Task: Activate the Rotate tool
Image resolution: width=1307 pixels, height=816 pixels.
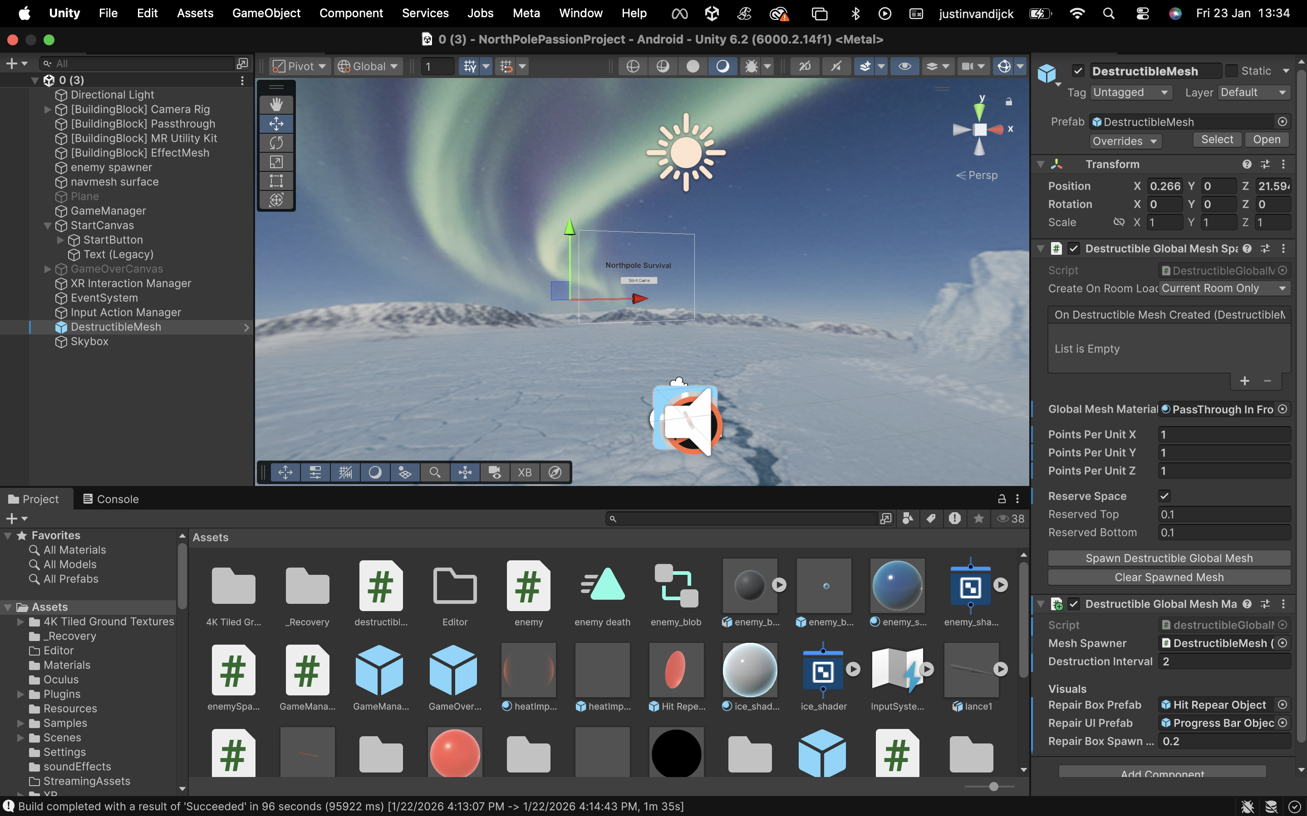Action: 276,142
